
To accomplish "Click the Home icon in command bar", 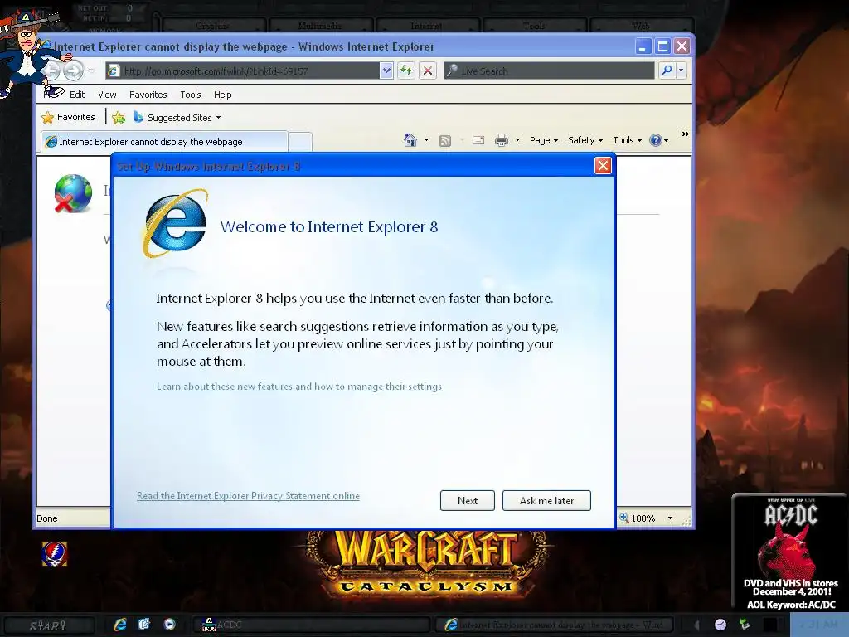I will (x=410, y=140).
